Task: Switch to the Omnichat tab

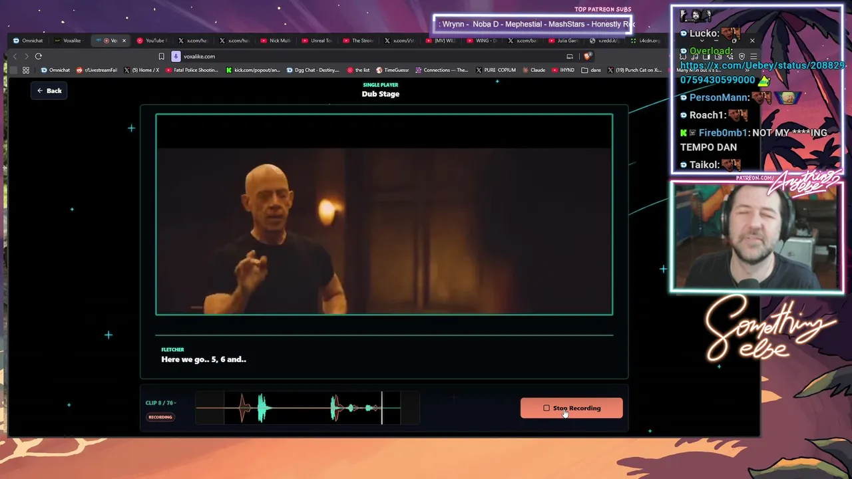Action: coord(28,41)
